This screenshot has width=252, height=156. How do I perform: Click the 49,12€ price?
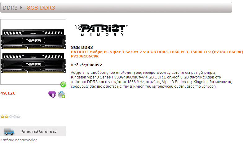point(8,93)
